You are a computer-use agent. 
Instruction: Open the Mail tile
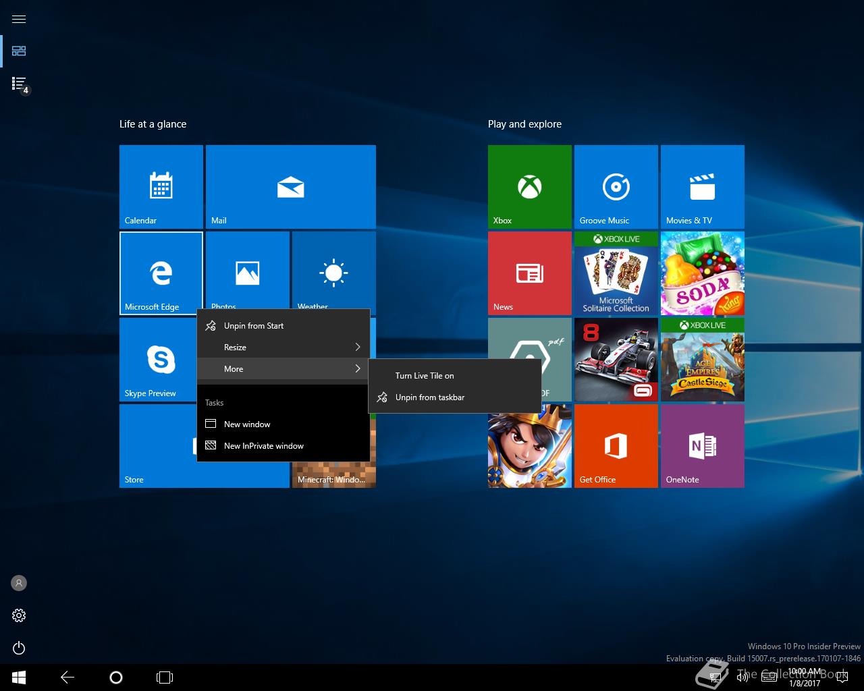291,187
